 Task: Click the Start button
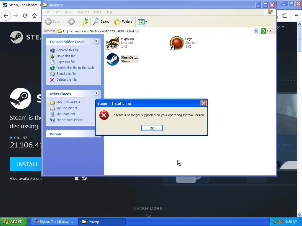(14, 222)
